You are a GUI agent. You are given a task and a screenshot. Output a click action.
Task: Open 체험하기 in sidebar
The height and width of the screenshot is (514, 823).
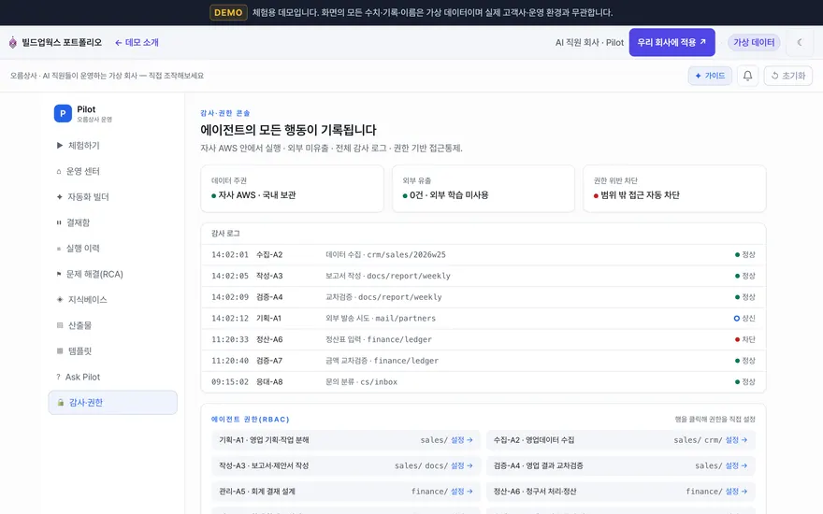pyautogui.click(x=112, y=145)
